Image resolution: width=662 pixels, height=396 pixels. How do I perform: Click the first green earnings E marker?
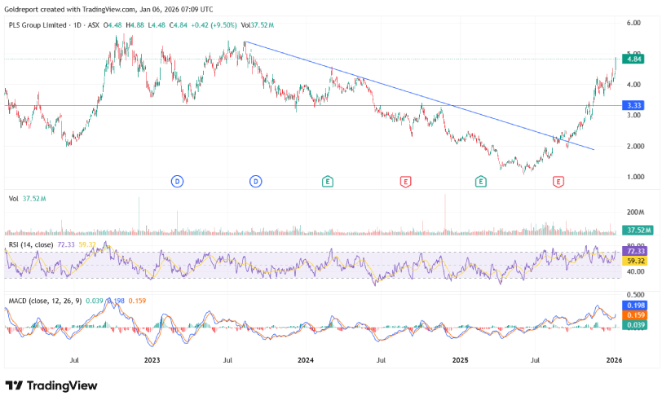point(328,181)
